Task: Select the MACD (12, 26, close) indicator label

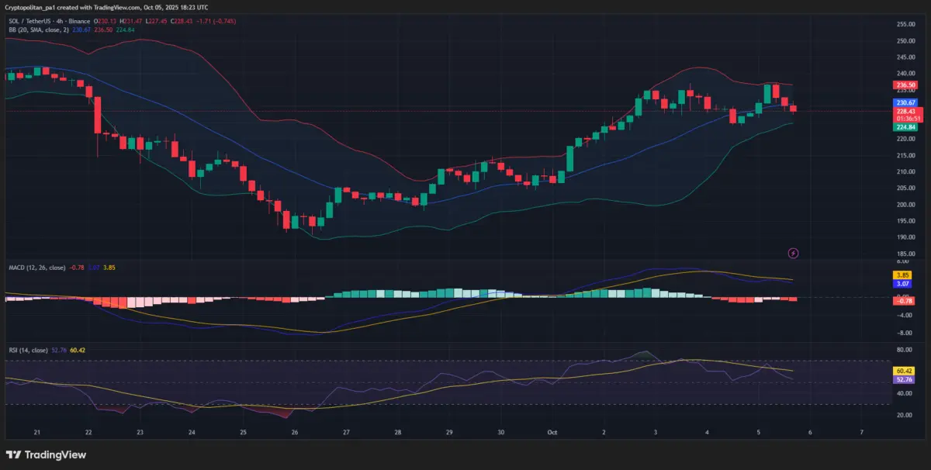Action: [36, 267]
